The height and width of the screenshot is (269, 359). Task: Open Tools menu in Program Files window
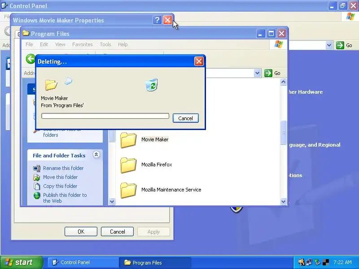tap(105, 44)
